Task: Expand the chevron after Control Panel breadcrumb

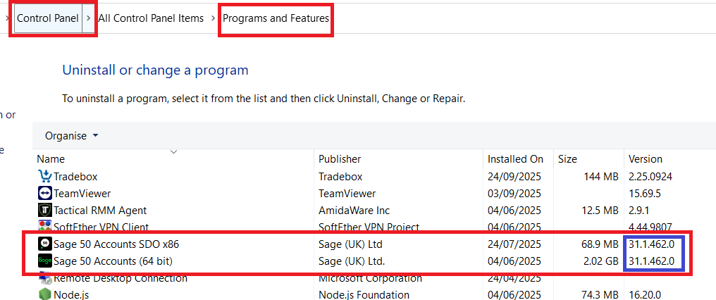Action: click(x=89, y=18)
